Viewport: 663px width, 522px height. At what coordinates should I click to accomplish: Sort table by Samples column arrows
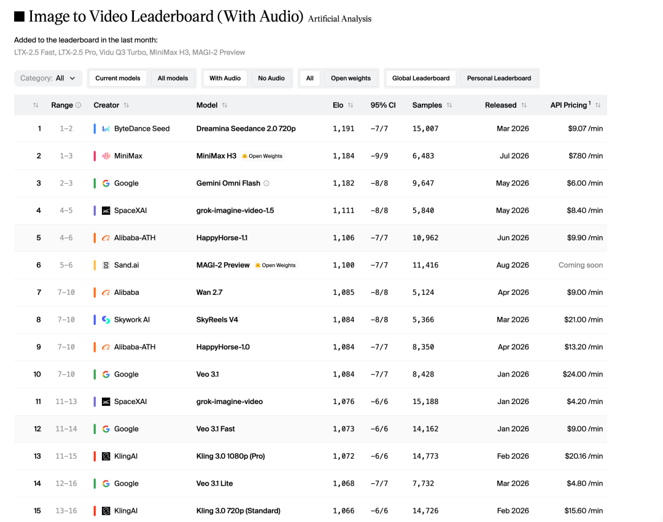click(449, 106)
